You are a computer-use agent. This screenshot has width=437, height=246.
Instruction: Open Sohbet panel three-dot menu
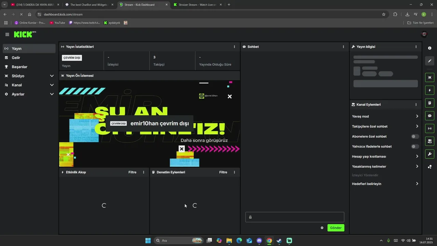click(343, 47)
